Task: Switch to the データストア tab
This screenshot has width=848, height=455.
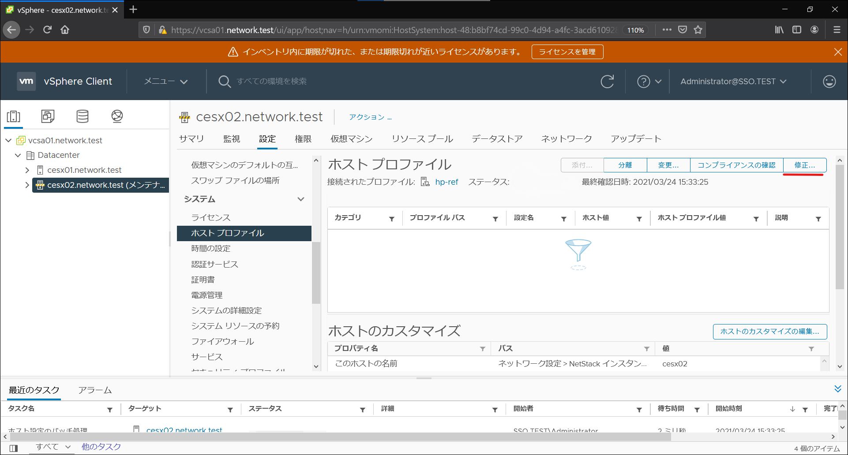Action: [x=497, y=139]
